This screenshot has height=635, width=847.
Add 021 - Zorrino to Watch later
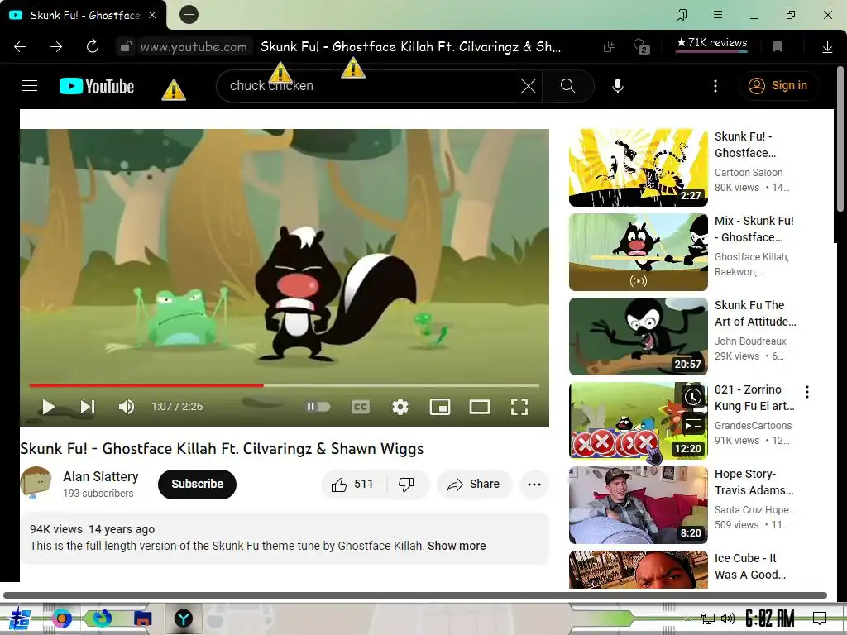[x=692, y=397]
